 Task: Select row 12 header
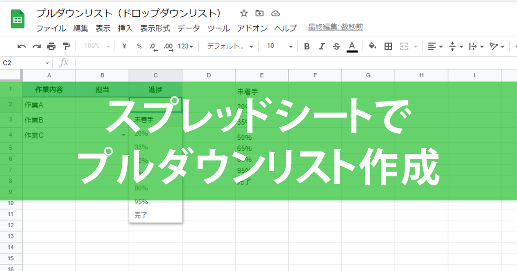pyautogui.click(x=11, y=225)
